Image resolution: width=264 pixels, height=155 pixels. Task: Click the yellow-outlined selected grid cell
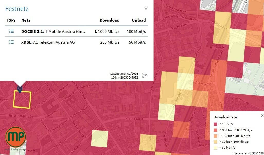click(x=22, y=99)
